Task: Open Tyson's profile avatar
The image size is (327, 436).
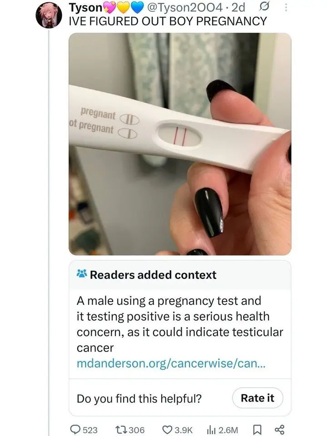Action: [49, 15]
